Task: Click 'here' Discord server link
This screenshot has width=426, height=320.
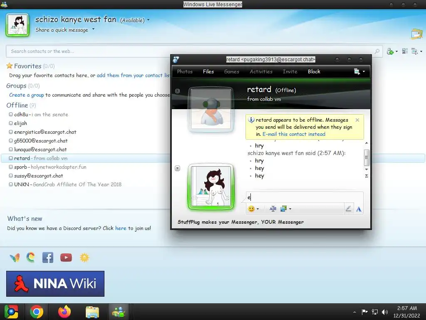Action: tap(121, 228)
